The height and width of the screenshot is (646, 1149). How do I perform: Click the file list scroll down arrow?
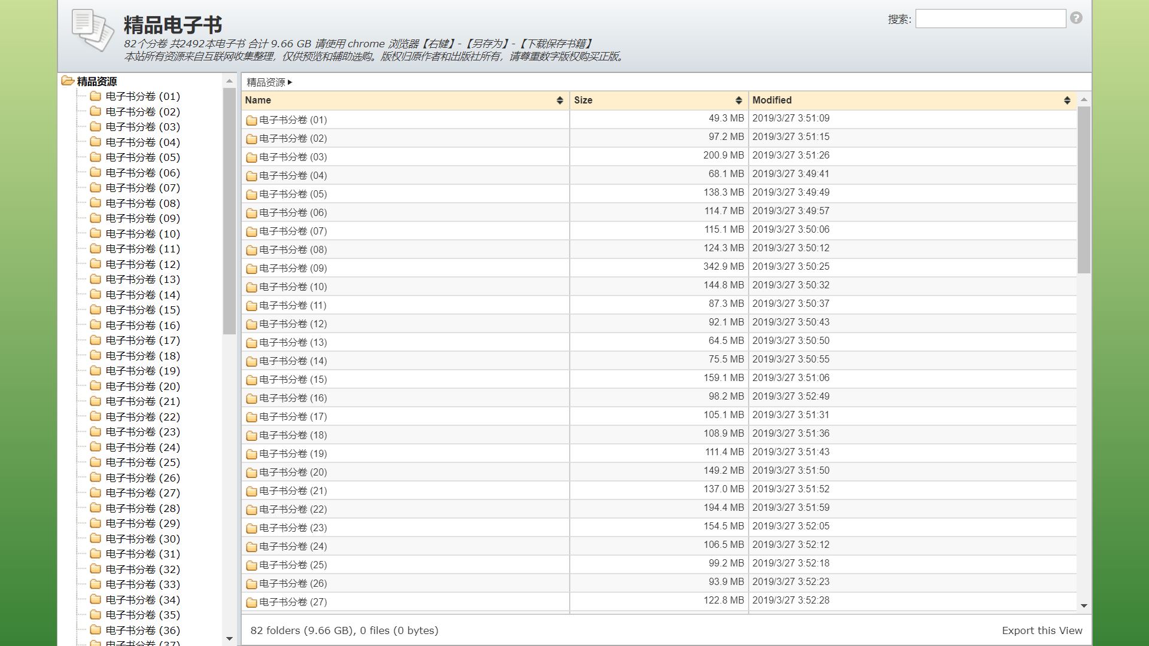coord(1083,606)
